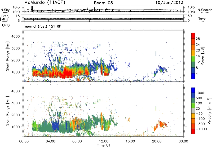
Task: Select the red bottom Velocity color bar segment
Action: coord(193,131)
